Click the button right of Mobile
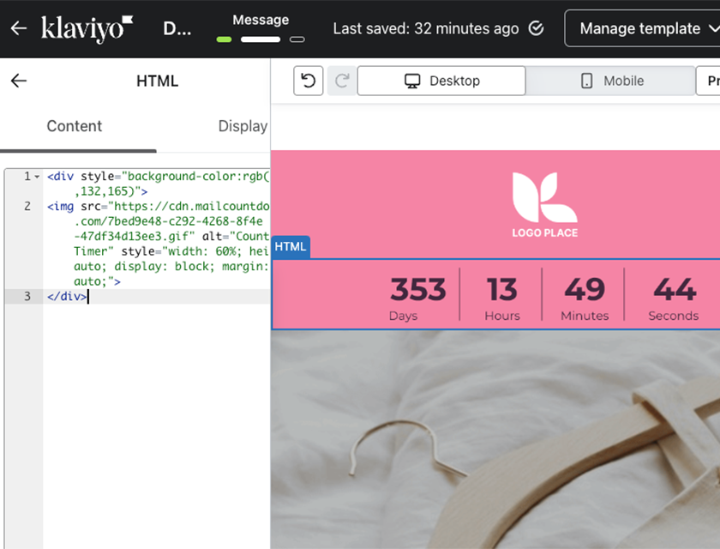Viewport: 720px width, 549px height. click(x=708, y=81)
